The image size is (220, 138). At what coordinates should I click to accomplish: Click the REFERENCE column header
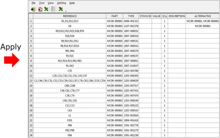[x=70, y=16]
